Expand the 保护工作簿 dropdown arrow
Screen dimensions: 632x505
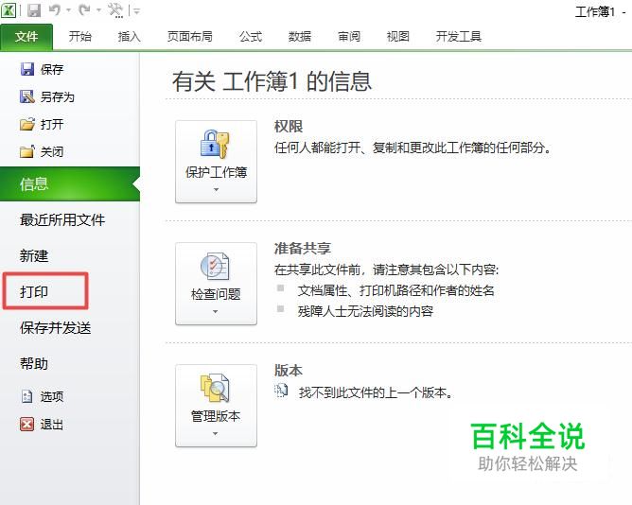click(x=216, y=189)
